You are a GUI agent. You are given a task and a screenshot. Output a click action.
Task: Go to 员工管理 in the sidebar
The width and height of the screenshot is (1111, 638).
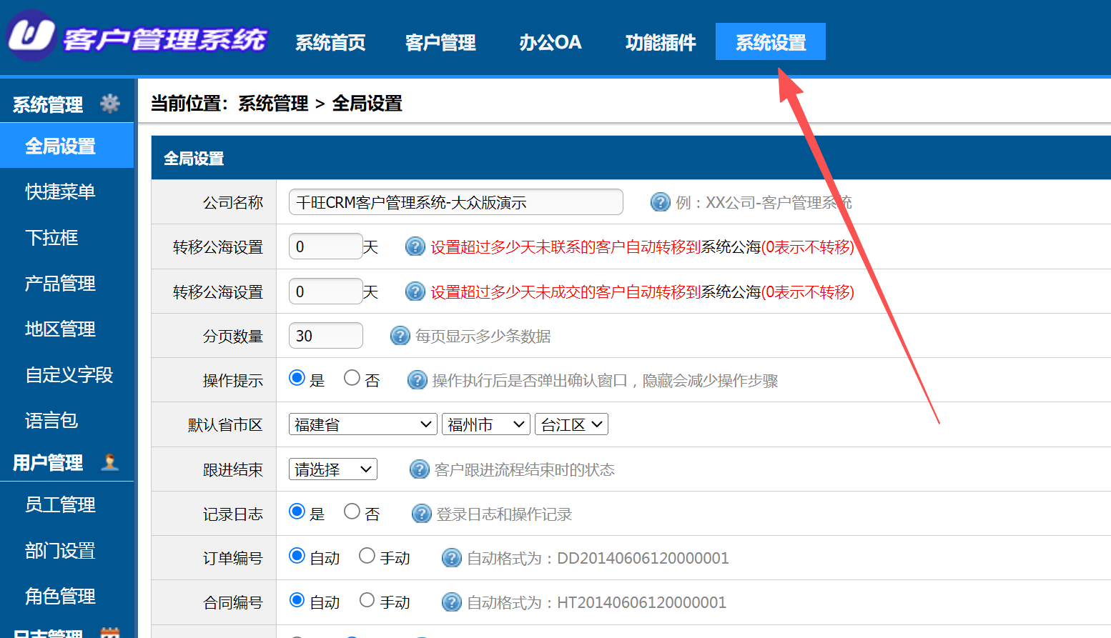click(60, 505)
